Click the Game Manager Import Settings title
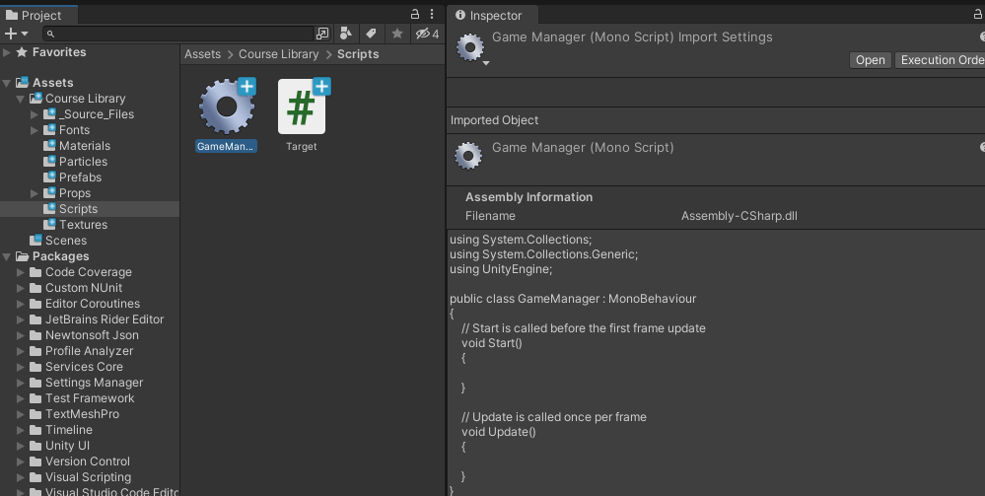The image size is (985, 496). pyautogui.click(x=632, y=37)
